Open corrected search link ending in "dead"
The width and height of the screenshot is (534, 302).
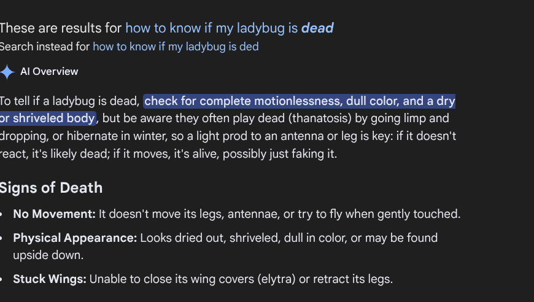coord(229,28)
